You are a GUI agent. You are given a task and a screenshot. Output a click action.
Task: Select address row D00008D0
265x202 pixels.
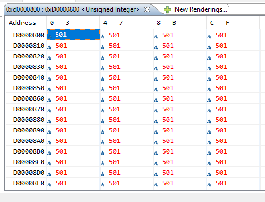[29, 173]
